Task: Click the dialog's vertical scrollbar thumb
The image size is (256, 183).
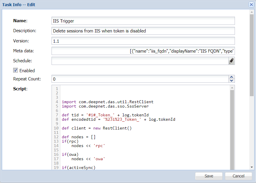Action: tap(251, 55)
